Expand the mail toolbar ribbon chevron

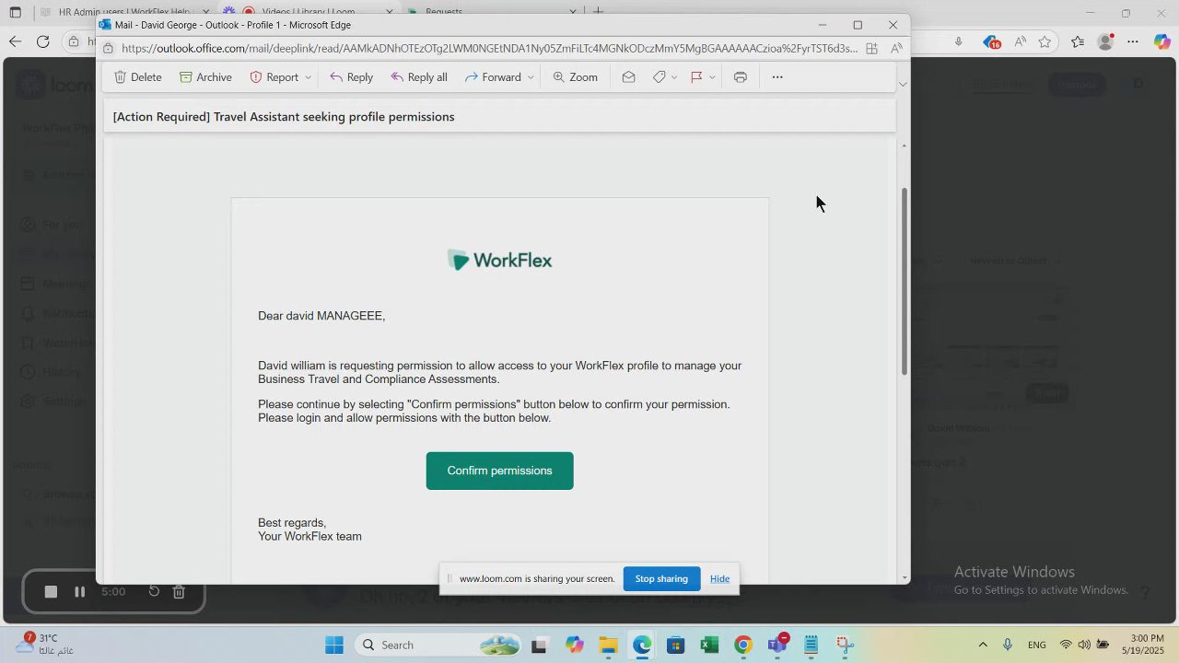point(903,84)
